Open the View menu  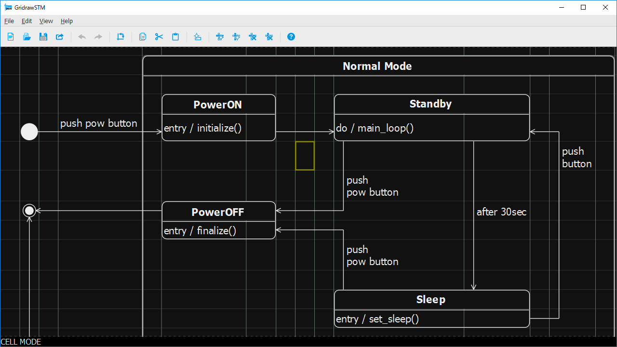tap(46, 21)
